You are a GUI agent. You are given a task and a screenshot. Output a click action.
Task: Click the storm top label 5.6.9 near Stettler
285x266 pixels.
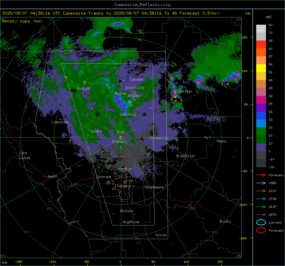point(176,101)
